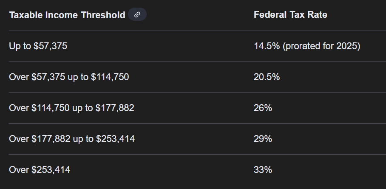This screenshot has height=189, width=386.
Task: Select the "Over $57,375 up to $114,750" cell
Action: pyautogui.click(x=69, y=77)
